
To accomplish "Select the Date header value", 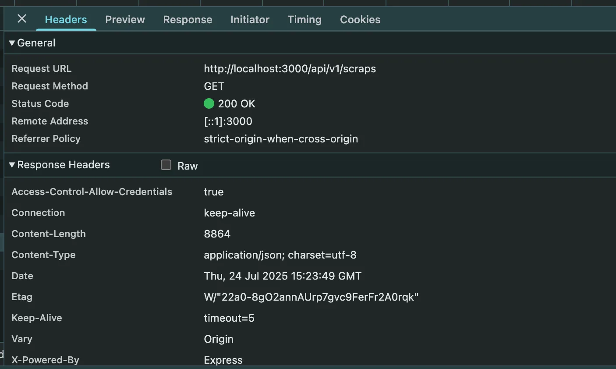I will [283, 276].
